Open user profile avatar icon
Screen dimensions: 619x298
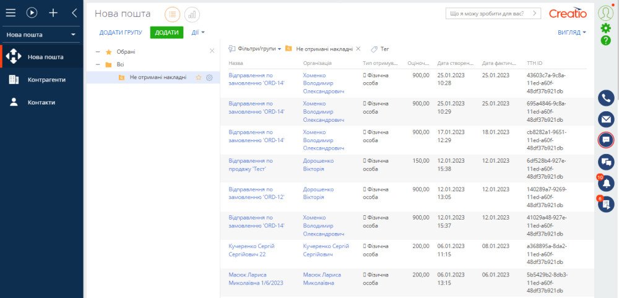(605, 12)
